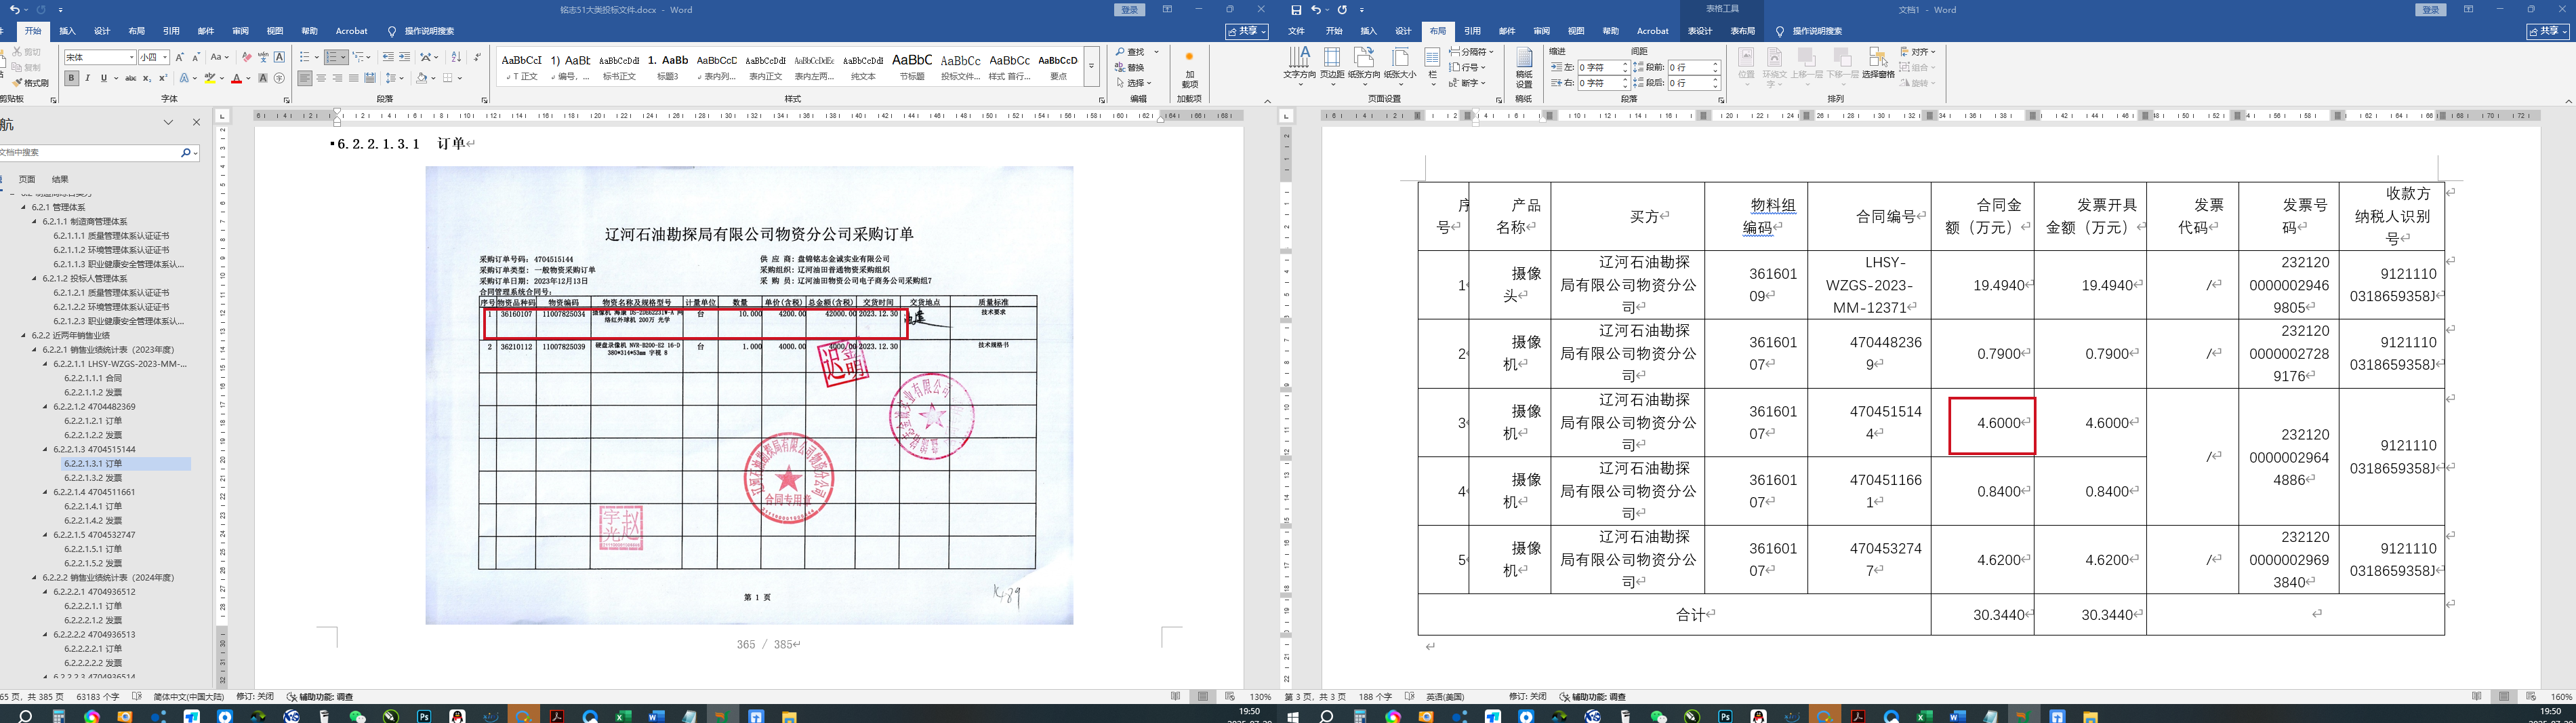This screenshot has height=723, width=2576.
Task: Click 查找 find button in left Word
Action: coord(1131,52)
